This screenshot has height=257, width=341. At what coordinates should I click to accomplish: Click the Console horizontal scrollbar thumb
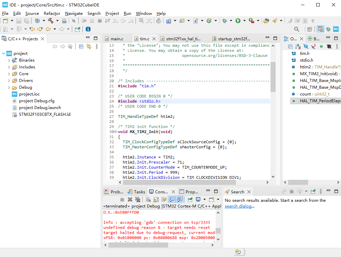pos(138,245)
